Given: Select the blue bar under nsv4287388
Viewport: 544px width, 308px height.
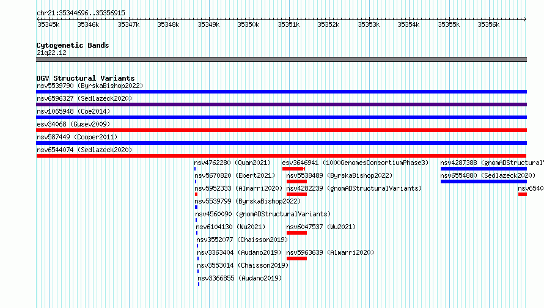Looking at the screenshot, I should tap(483, 169).
